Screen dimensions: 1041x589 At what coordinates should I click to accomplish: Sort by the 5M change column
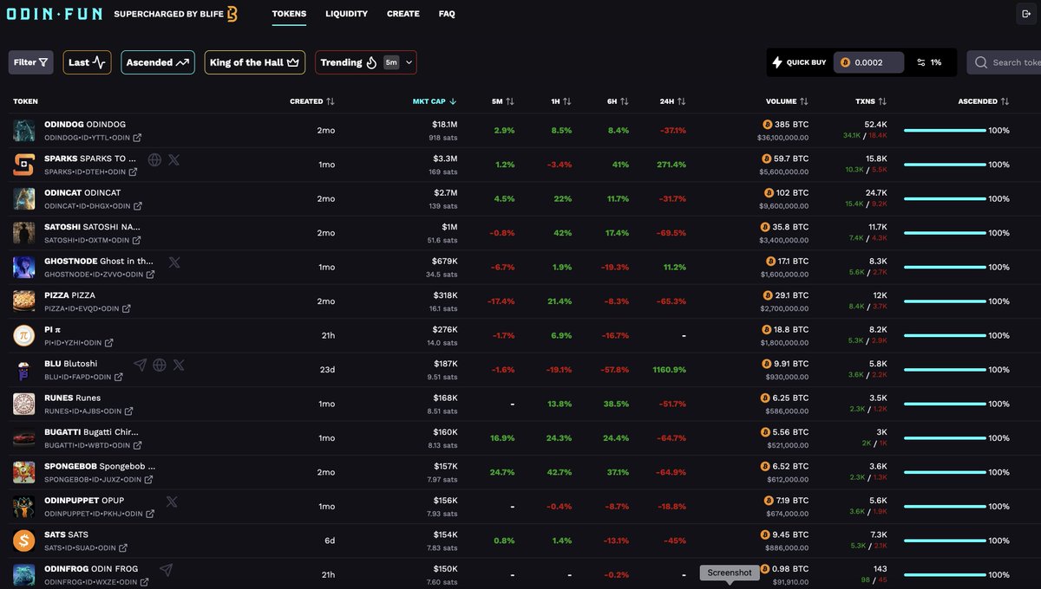coord(503,101)
